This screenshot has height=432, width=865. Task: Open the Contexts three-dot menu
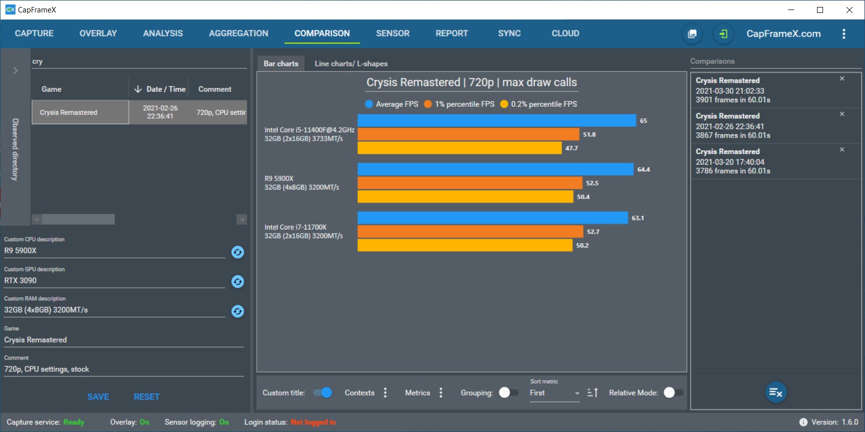[385, 393]
